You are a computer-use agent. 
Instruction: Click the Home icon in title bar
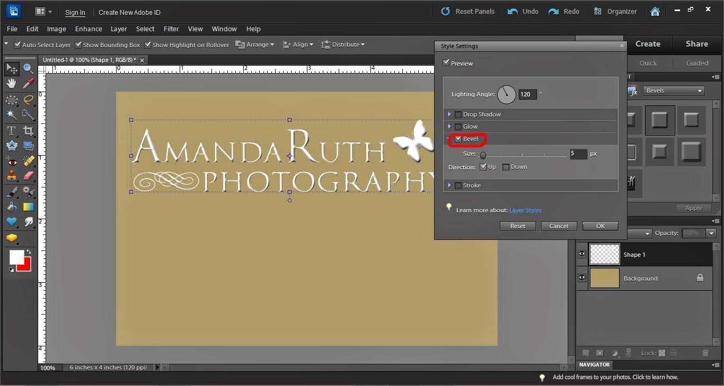[x=655, y=11]
